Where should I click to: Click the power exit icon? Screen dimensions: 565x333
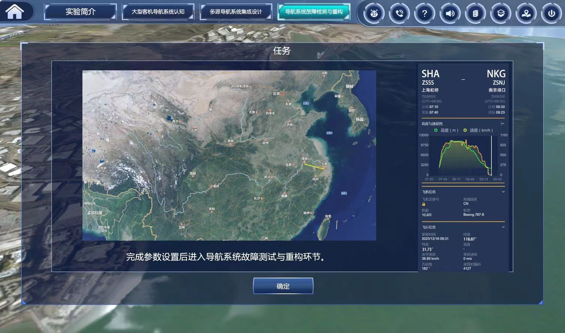point(551,14)
